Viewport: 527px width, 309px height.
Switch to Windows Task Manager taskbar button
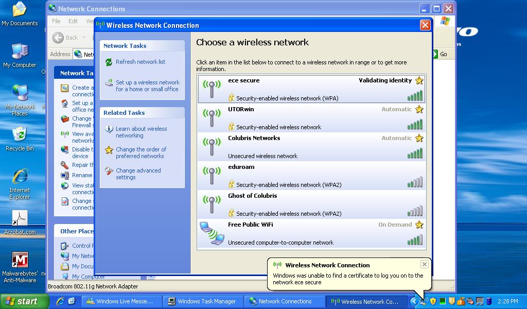coord(203,301)
